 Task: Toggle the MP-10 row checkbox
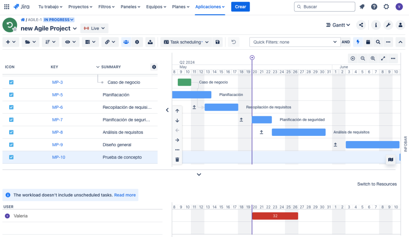(11, 157)
